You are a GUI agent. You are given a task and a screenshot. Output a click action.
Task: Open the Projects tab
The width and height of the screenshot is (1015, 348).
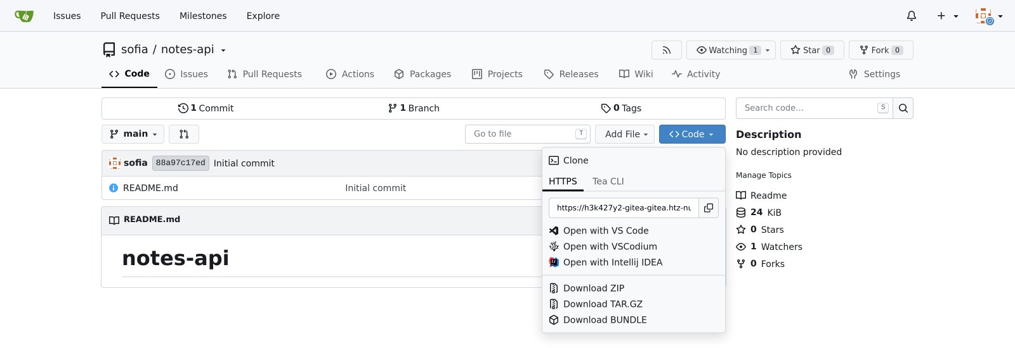point(497,74)
